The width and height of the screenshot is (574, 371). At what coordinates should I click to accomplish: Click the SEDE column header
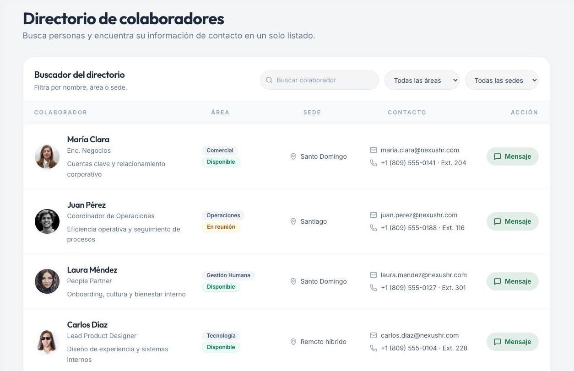tap(312, 113)
